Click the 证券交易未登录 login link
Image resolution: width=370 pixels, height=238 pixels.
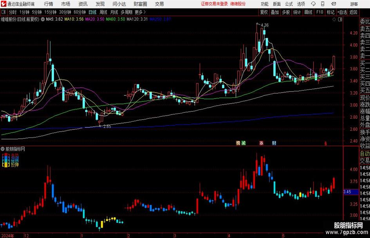214,4
